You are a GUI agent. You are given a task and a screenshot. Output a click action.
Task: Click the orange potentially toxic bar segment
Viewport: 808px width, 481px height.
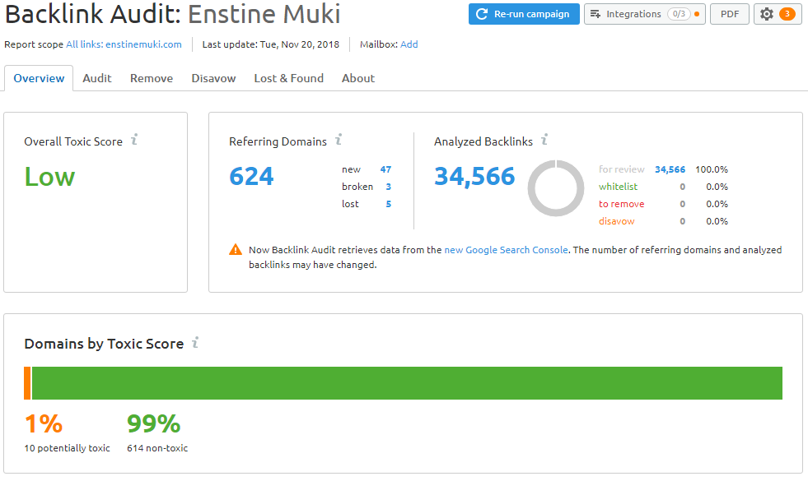pyautogui.click(x=27, y=383)
